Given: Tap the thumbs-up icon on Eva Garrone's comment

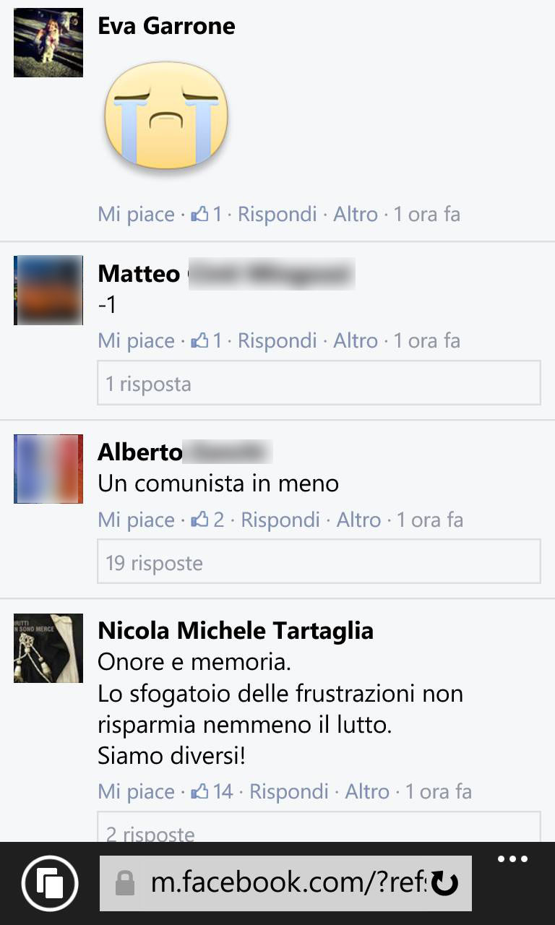Looking at the screenshot, I should coord(200,215).
